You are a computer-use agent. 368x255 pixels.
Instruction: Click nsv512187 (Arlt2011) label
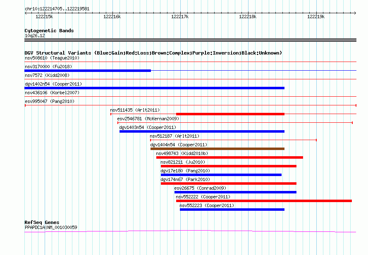[174, 136]
